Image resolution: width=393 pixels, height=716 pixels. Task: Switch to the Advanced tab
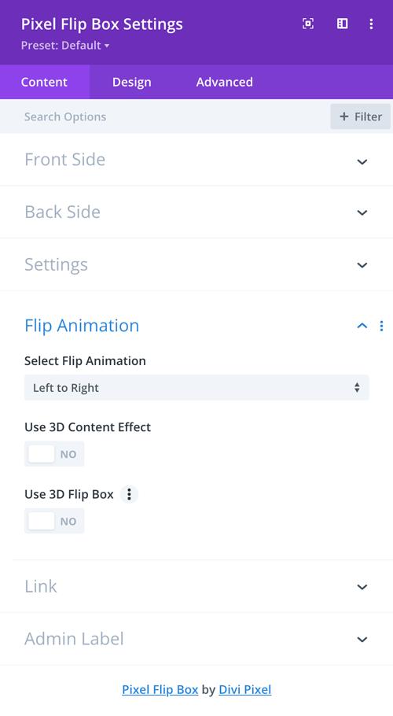click(224, 82)
